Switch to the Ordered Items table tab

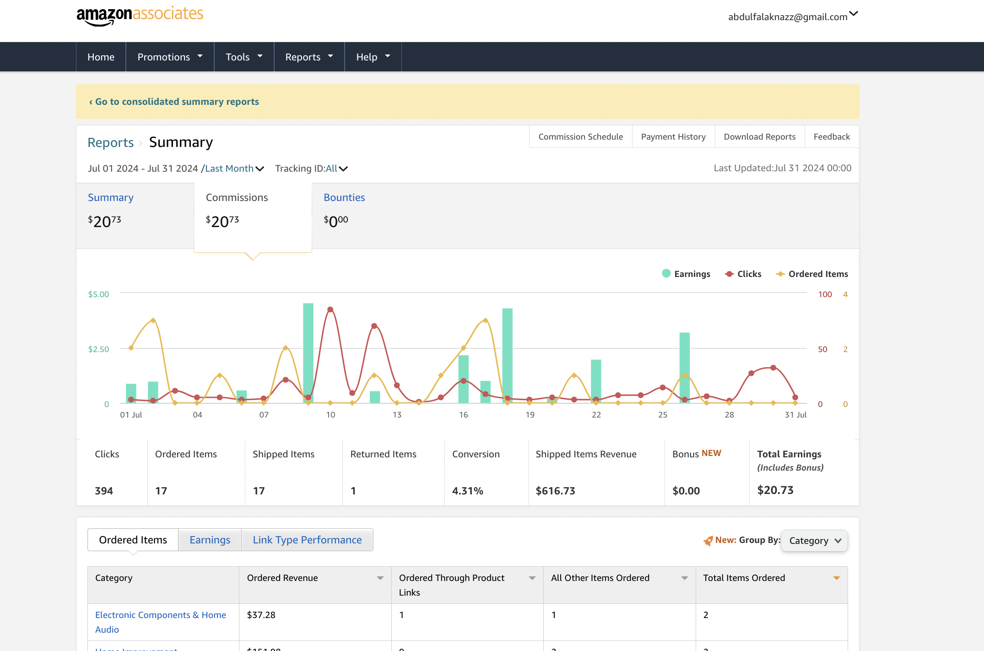coord(133,540)
